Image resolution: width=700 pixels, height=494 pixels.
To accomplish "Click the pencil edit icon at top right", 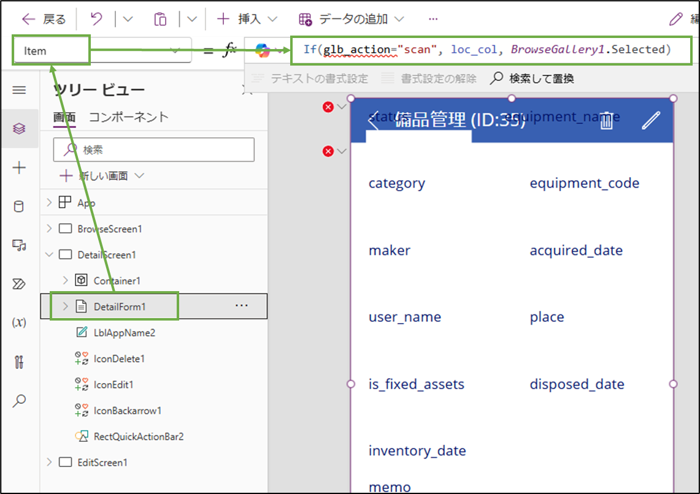I will tap(675, 19).
